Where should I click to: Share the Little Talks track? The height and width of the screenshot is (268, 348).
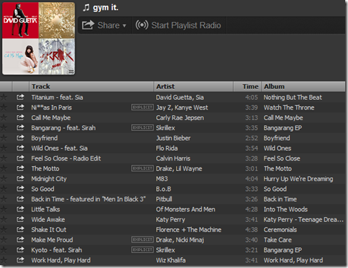[x=20, y=209]
